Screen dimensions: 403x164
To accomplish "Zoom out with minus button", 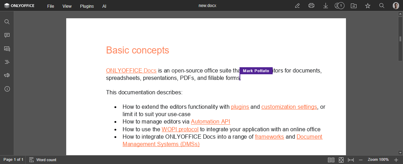I will point(361,160).
